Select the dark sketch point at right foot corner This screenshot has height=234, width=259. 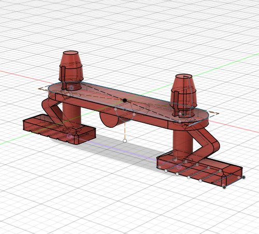[224, 187]
